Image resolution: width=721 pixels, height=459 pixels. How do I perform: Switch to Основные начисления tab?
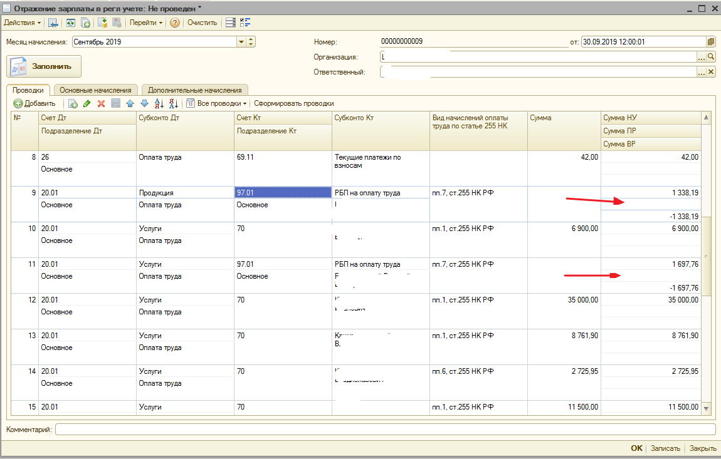95,90
